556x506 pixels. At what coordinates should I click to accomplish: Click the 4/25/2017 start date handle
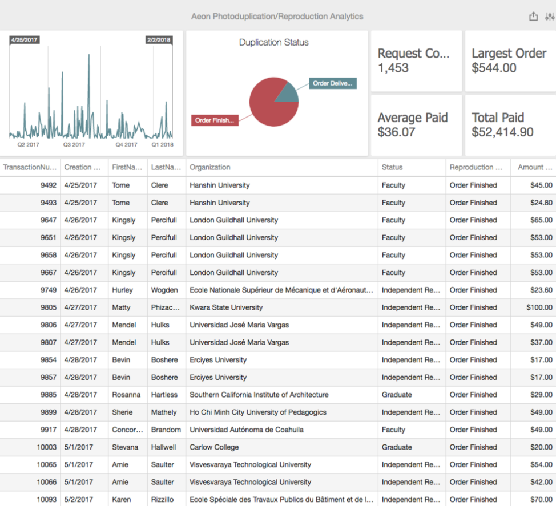click(24, 40)
